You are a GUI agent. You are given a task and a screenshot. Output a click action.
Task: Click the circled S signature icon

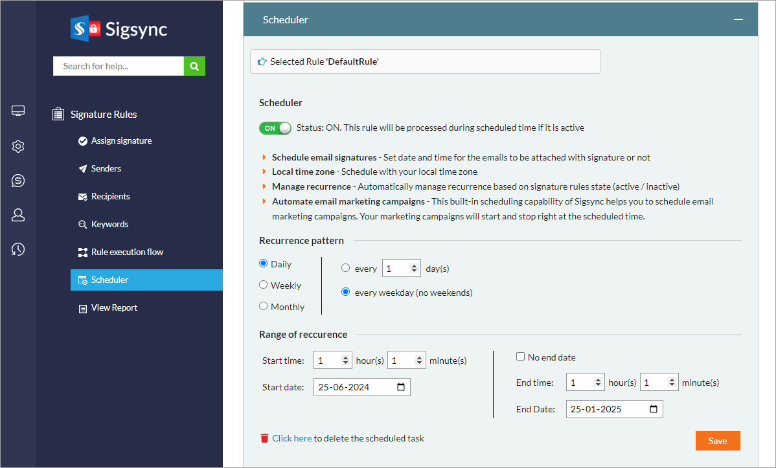[18, 181]
